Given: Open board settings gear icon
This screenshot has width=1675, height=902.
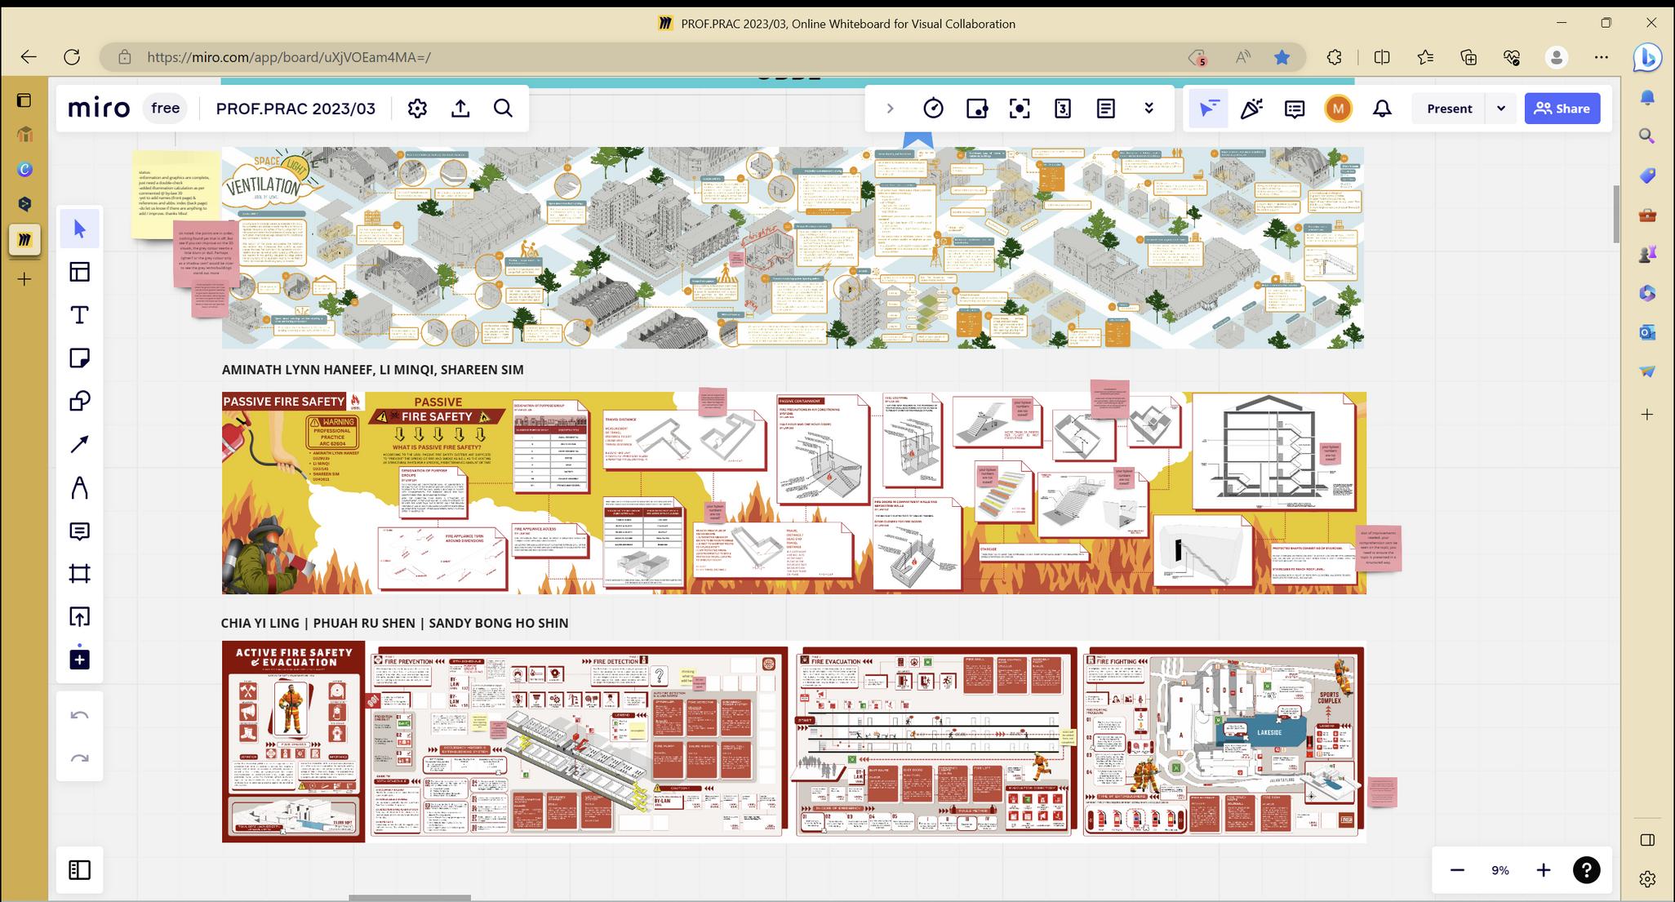Looking at the screenshot, I should [417, 109].
